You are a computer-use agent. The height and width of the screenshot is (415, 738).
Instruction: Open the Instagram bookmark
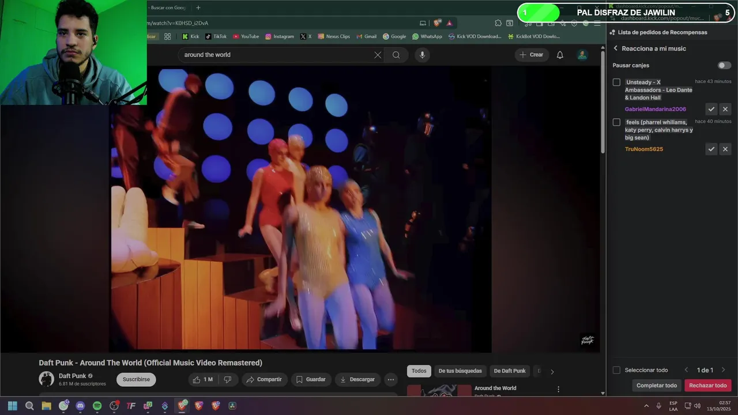click(x=280, y=36)
